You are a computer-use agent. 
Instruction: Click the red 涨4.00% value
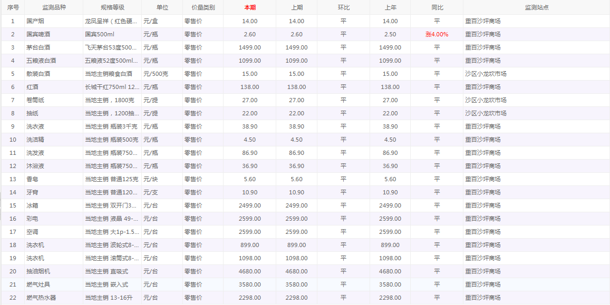(x=437, y=34)
